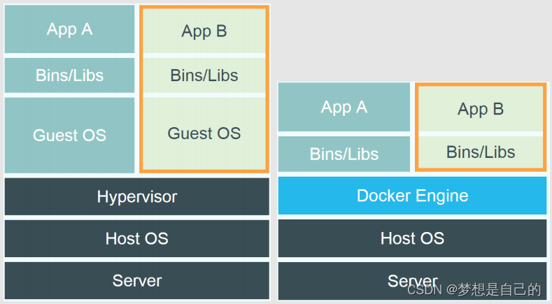Viewport: 552px width, 304px height.
Task: Click the App B block in VM diagram
Action: [204, 31]
